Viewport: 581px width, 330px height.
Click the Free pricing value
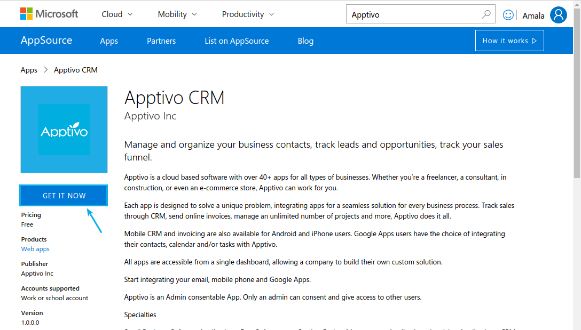tap(27, 224)
